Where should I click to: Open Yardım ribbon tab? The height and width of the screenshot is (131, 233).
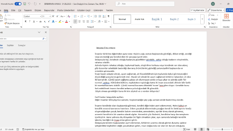tap(110, 10)
